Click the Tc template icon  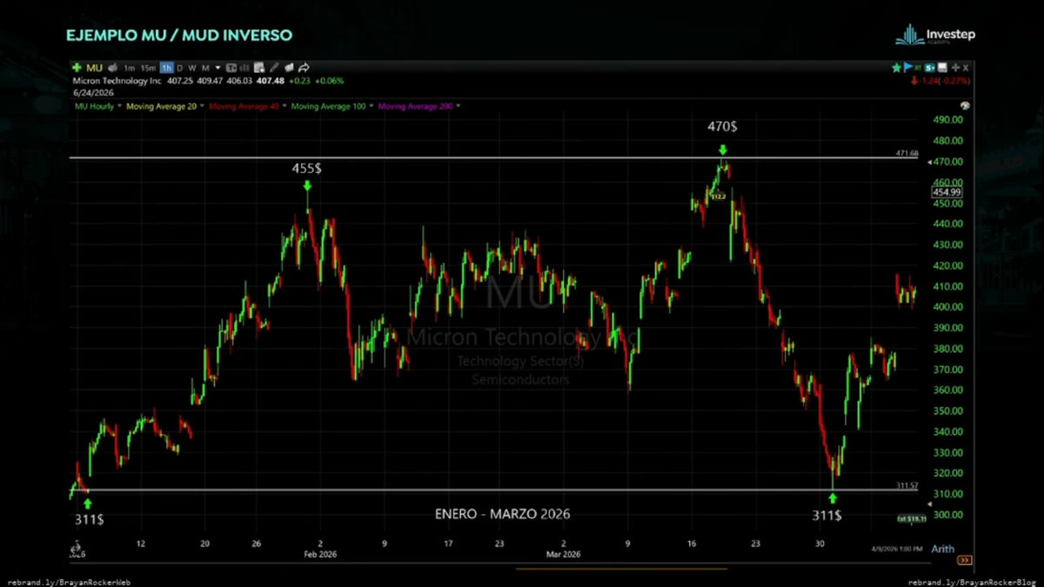click(231, 68)
